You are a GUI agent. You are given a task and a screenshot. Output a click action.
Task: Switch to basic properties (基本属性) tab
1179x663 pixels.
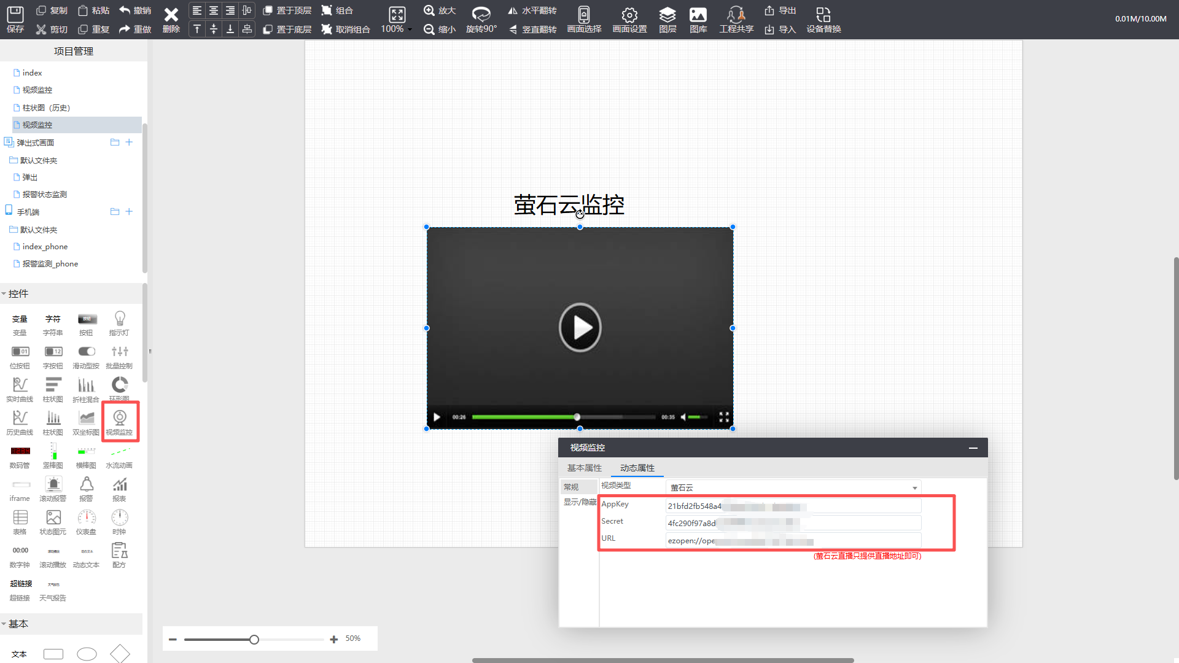coord(584,468)
